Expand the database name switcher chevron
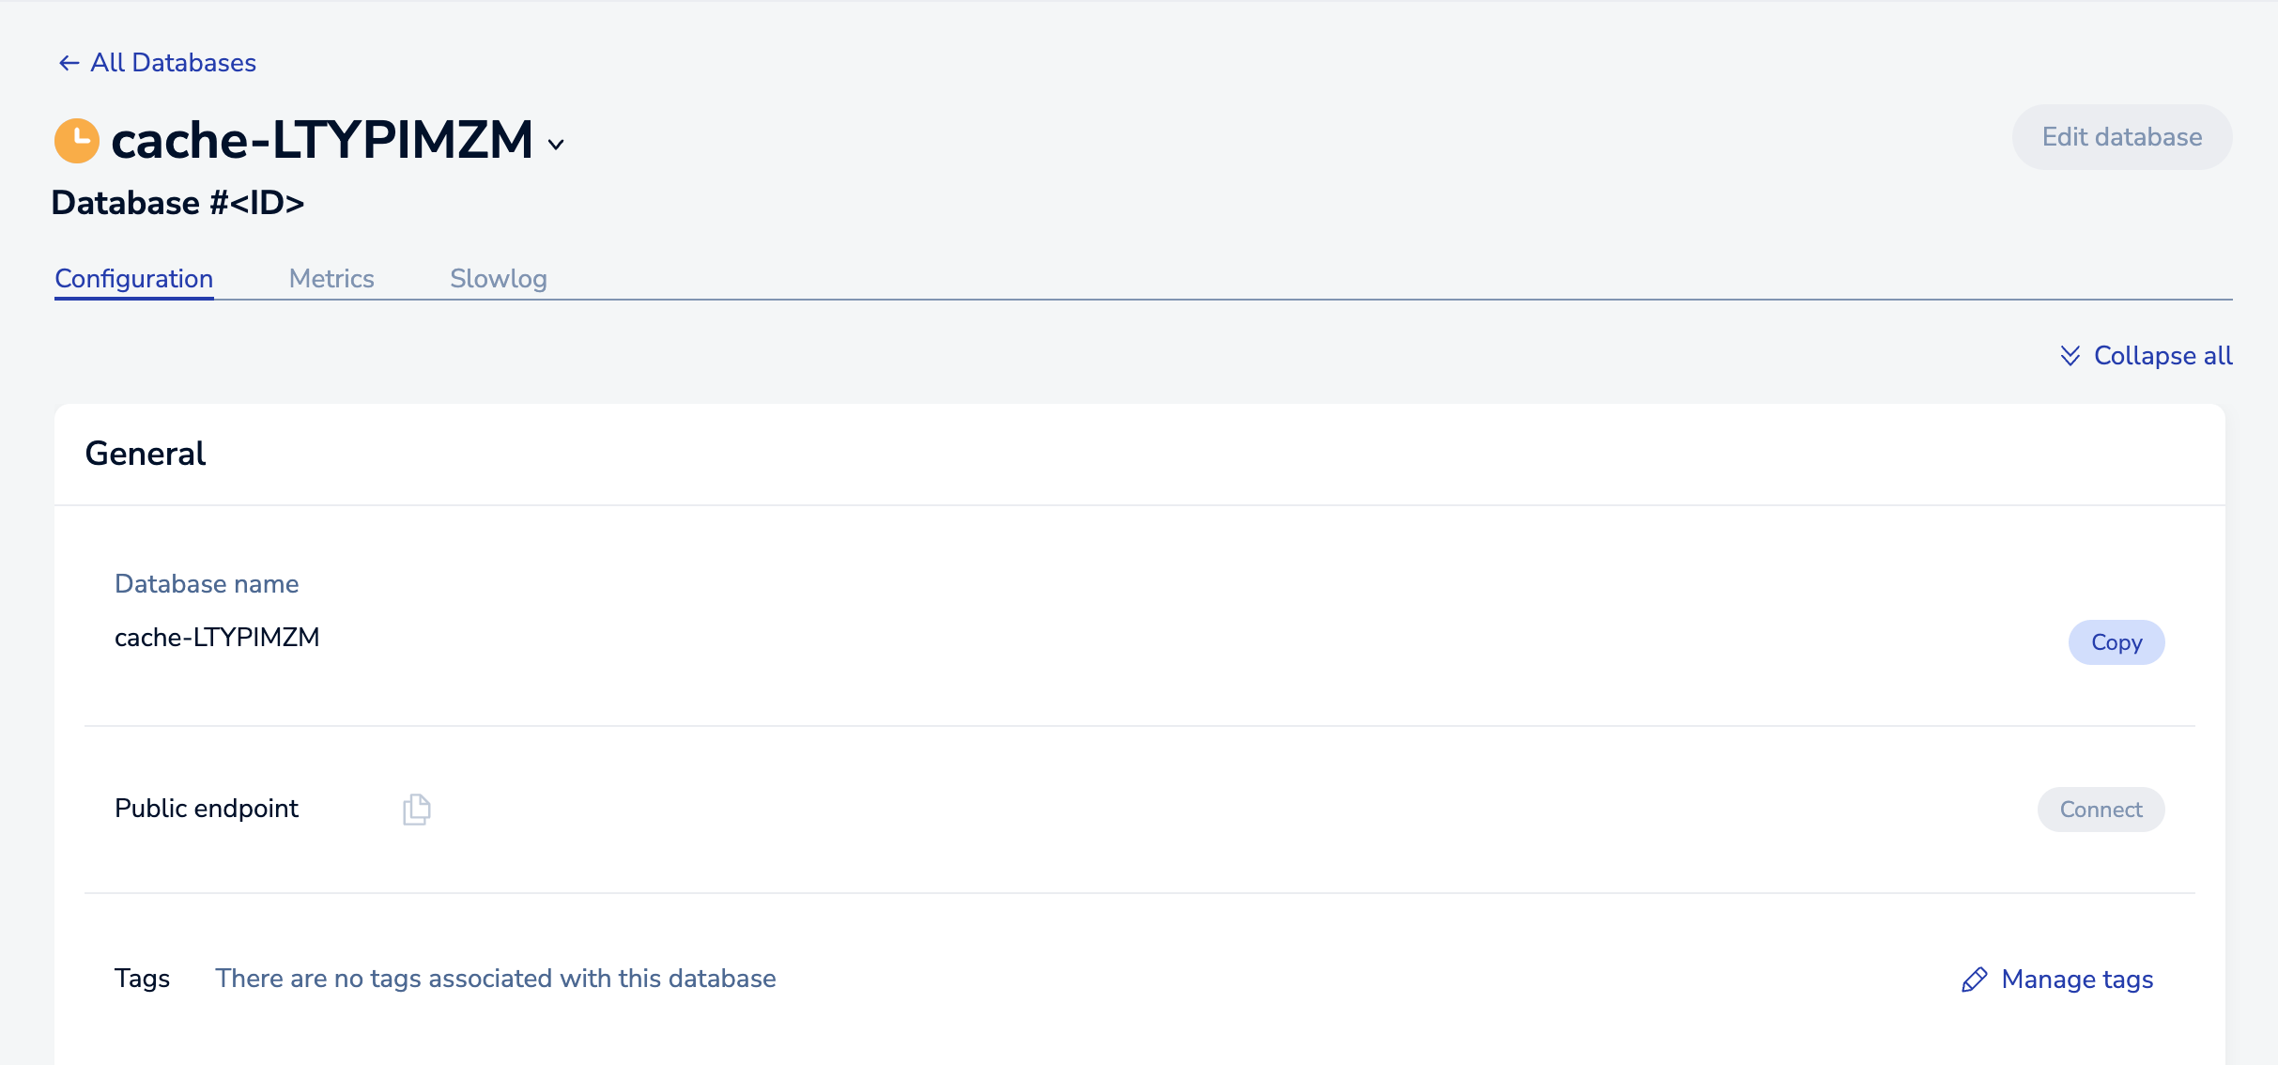Screen dimensions: 2278x1065 (x=556, y=145)
